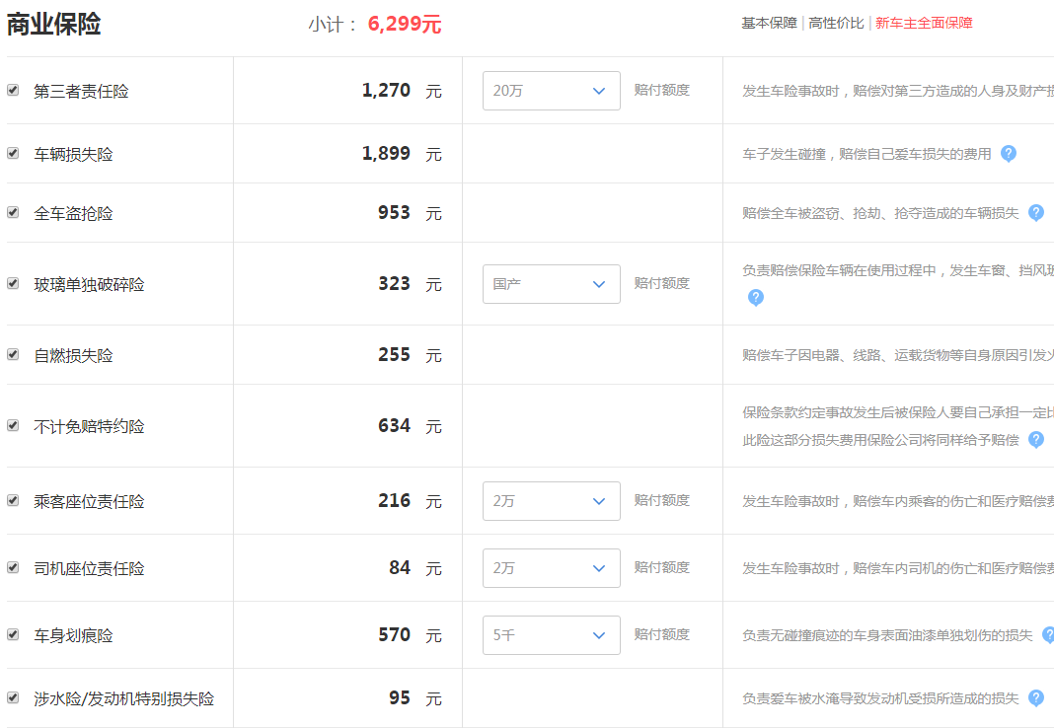Show help for 涉水险/发动机特别损失险

click(1036, 697)
